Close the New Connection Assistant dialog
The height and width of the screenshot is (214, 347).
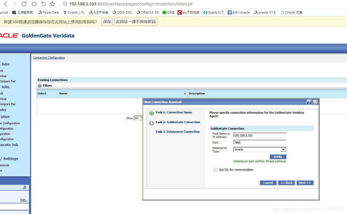315,102
